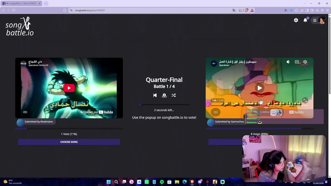Seek in the right video's progress bar
This screenshot has width=331, height=186.
point(259,105)
